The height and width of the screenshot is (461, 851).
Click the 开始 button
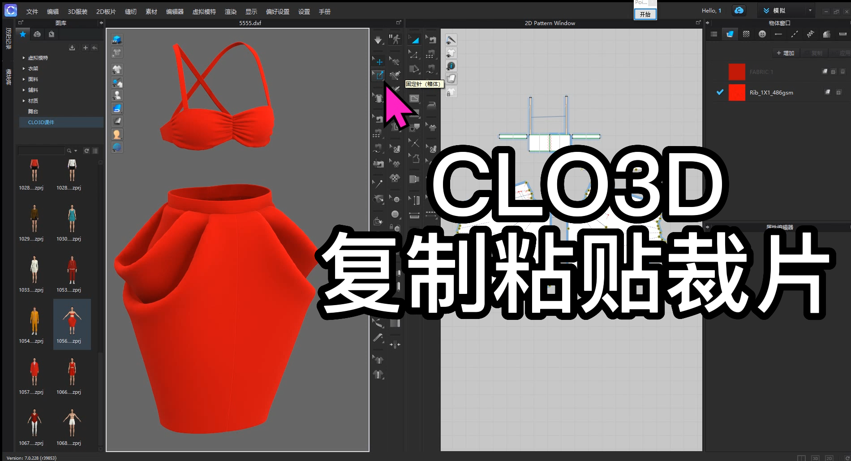645,14
